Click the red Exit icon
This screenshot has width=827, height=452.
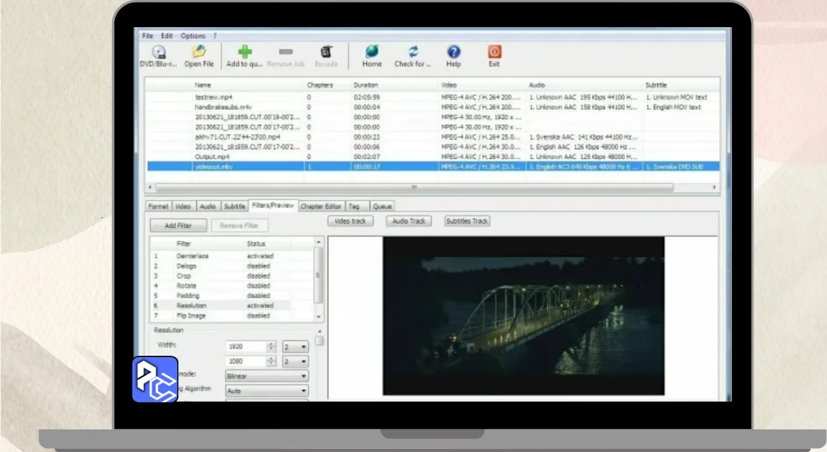click(x=494, y=53)
